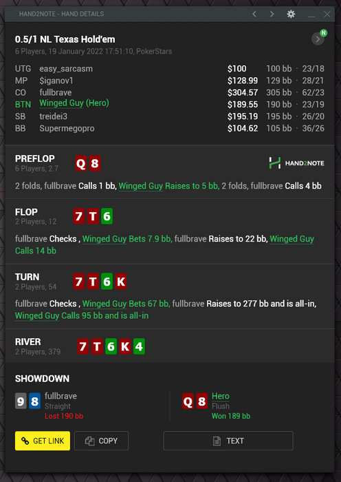Click COPY button
The width and height of the screenshot is (341, 482).
(102, 441)
